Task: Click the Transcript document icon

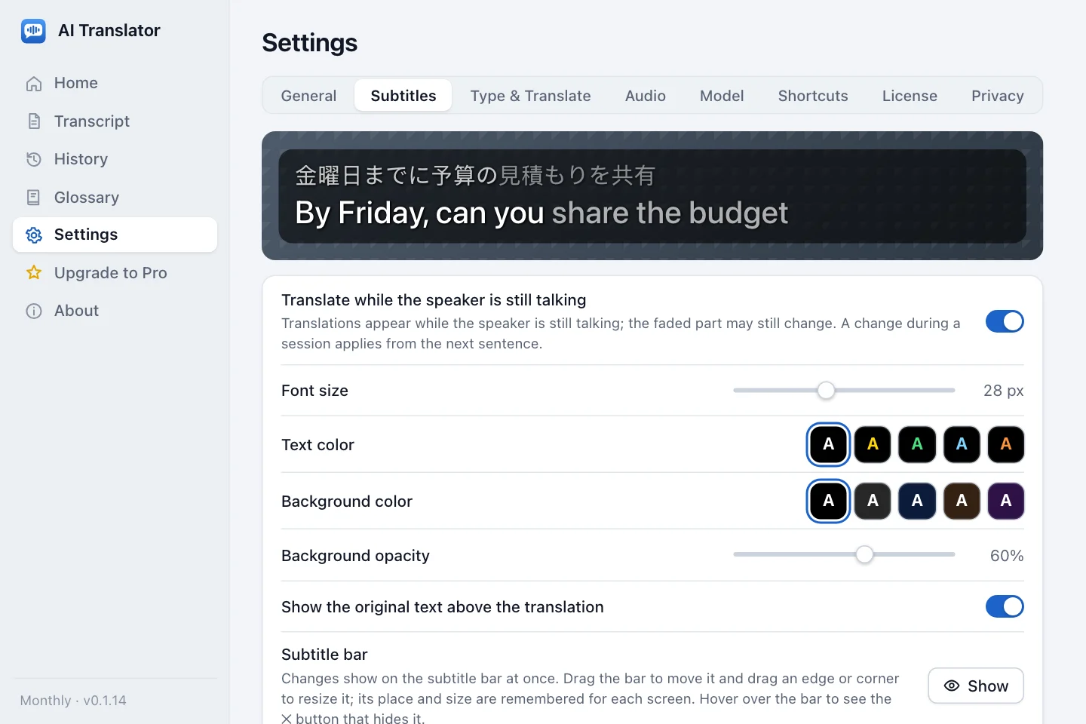Action: [x=34, y=121]
